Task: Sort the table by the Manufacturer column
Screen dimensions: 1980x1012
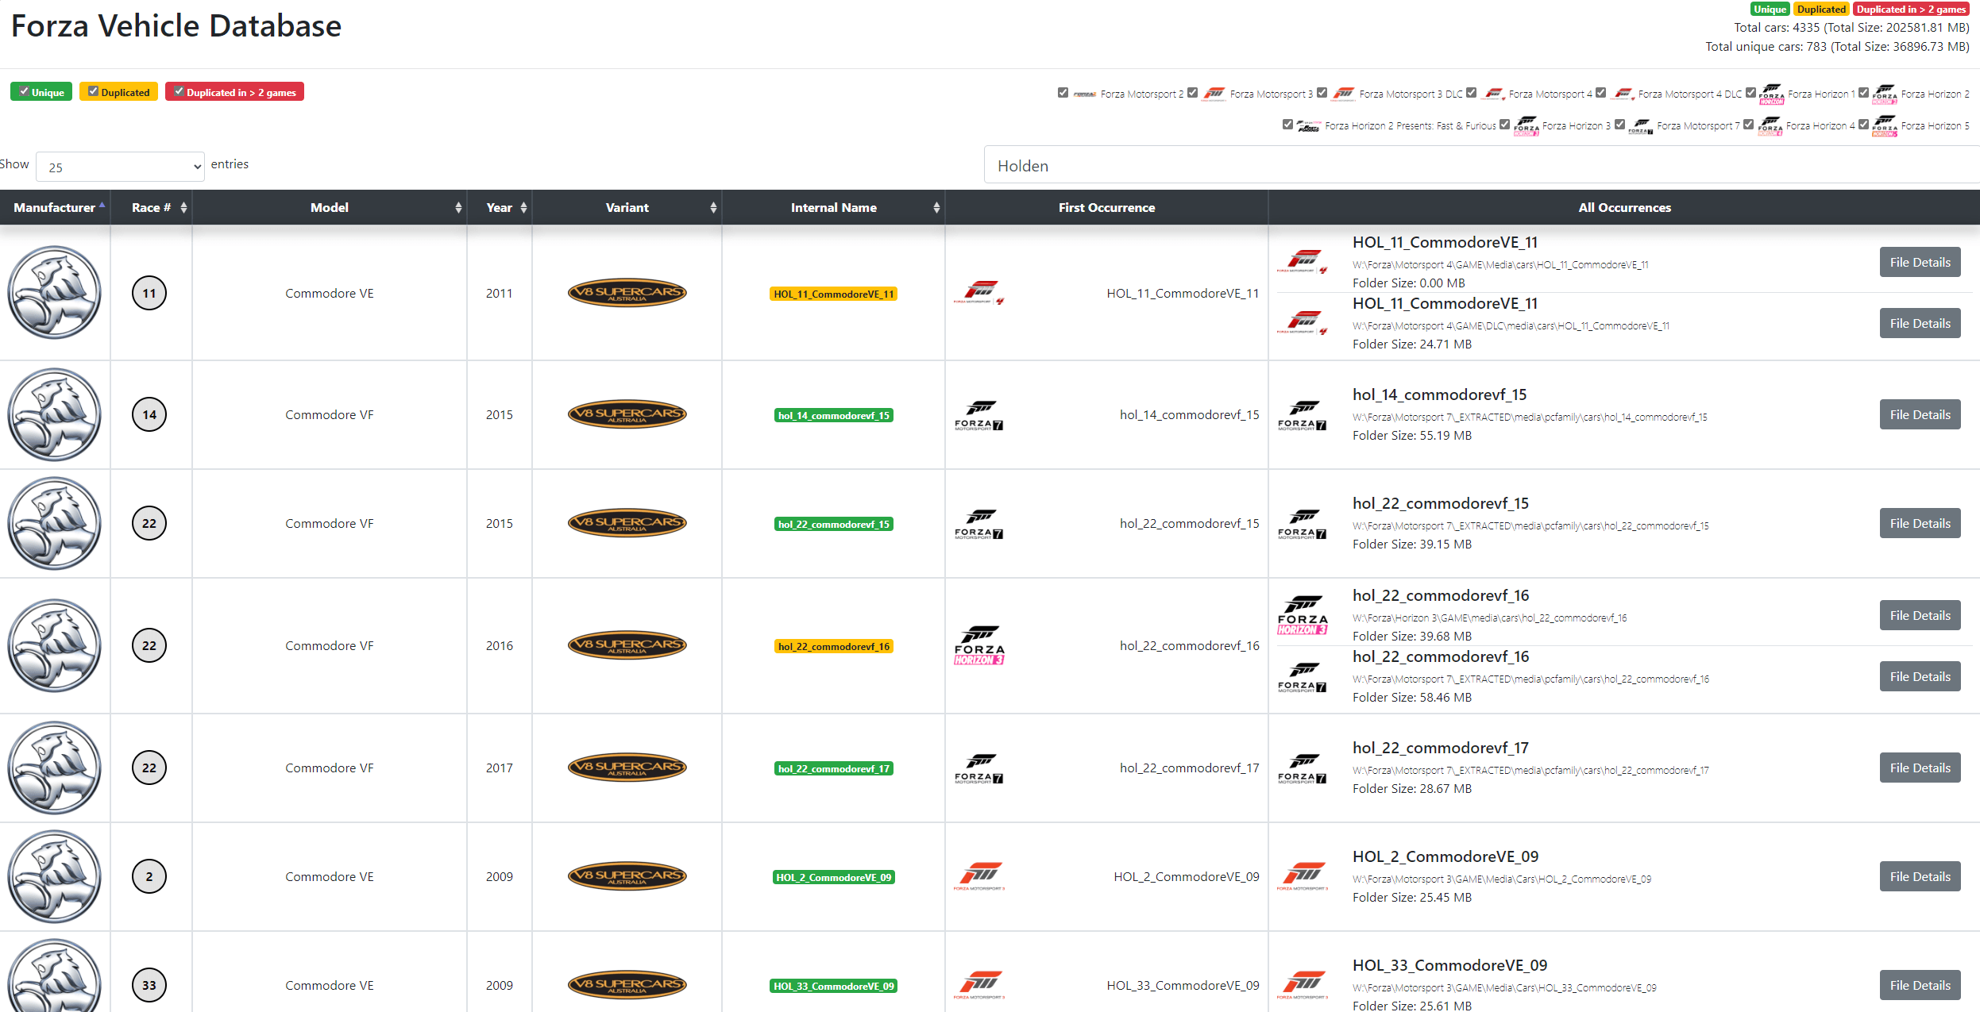Action: tap(55, 207)
